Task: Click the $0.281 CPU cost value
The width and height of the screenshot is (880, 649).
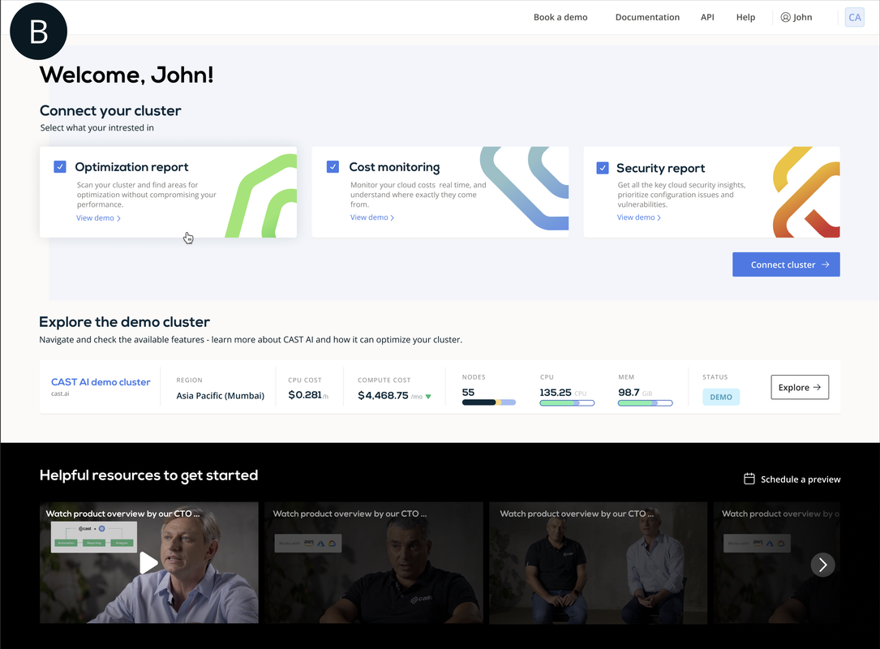Action: click(x=305, y=395)
